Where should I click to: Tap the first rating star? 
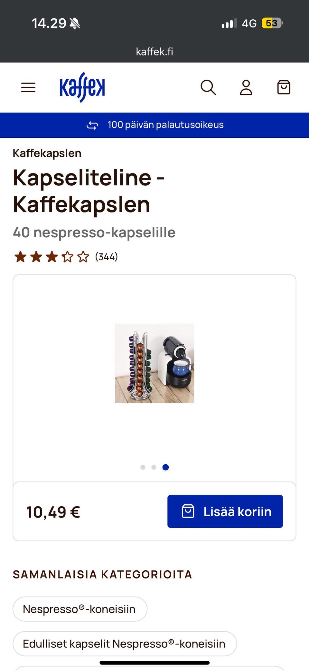[20, 257]
